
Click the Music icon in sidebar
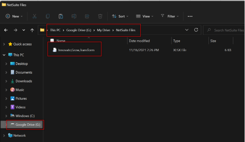(x=13, y=90)
